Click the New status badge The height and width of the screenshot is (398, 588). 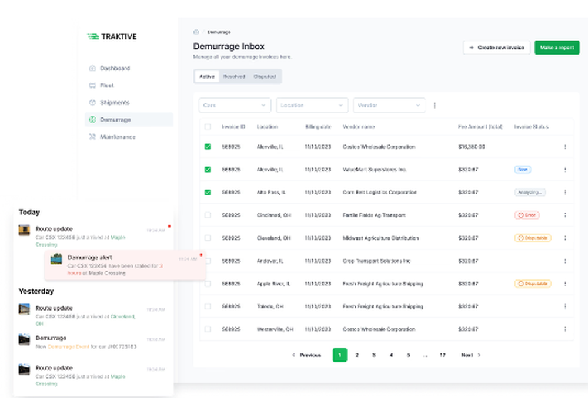point(522,170)
